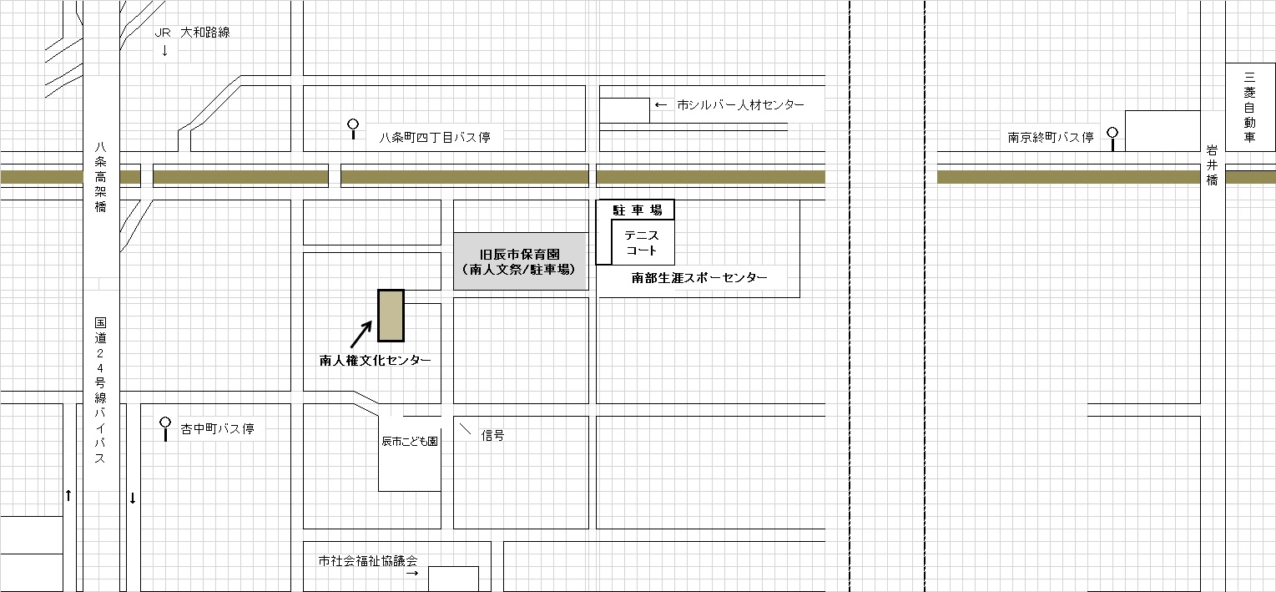Select the left arrow beside 市シルバー人材センター
The width and height of the screenshot is (1276, 592).
[661, 105]
